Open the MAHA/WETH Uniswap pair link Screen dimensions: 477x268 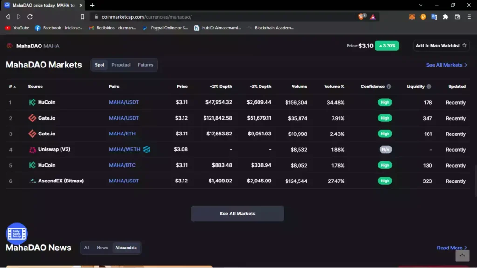124,149
